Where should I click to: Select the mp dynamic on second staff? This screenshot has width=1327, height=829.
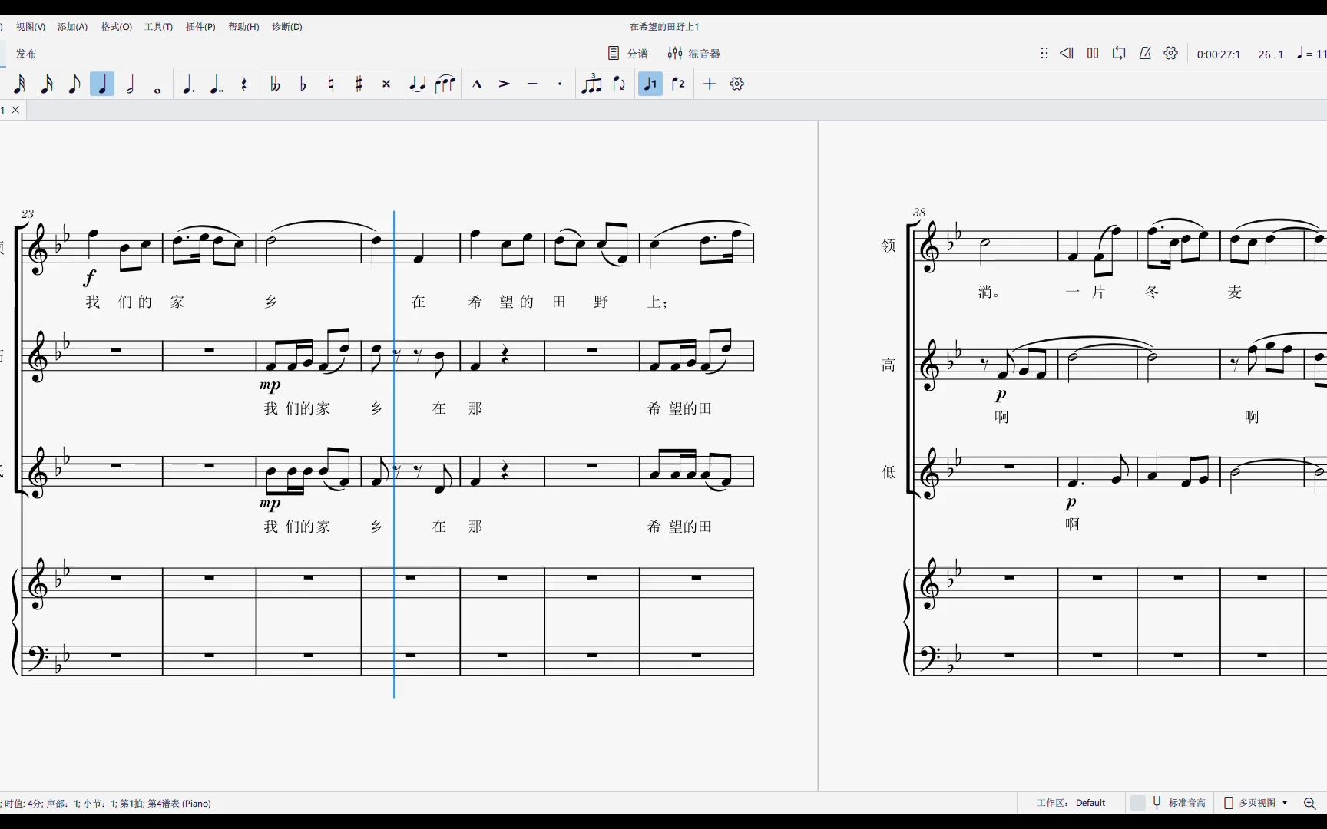point(270,385)
